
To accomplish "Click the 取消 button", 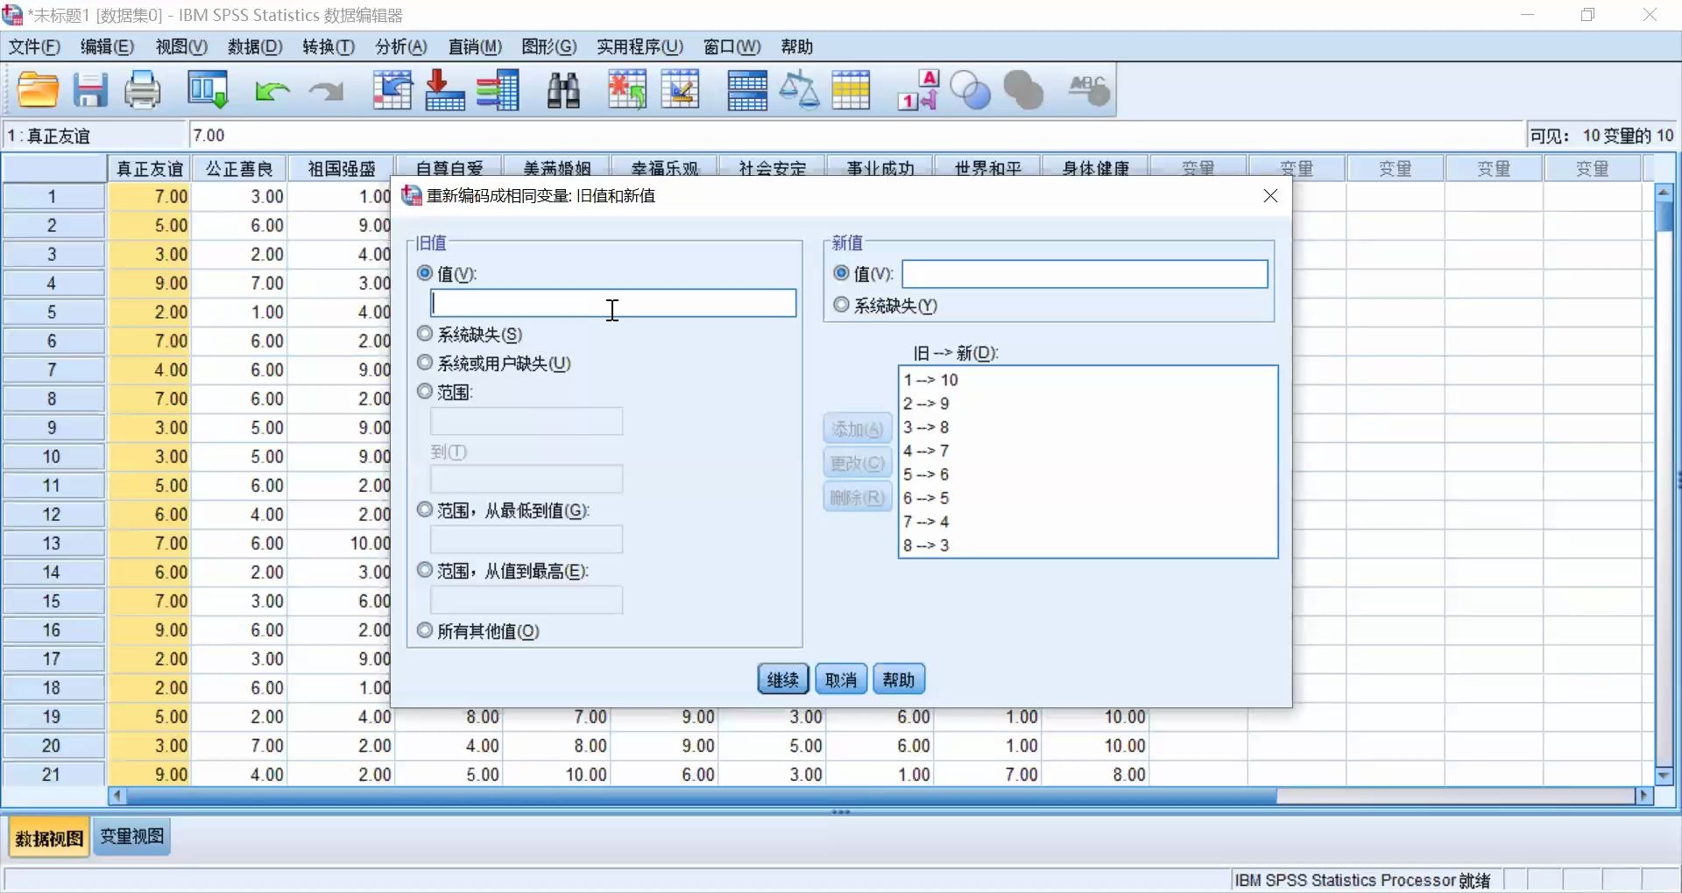I will click(x=841, y=679).
